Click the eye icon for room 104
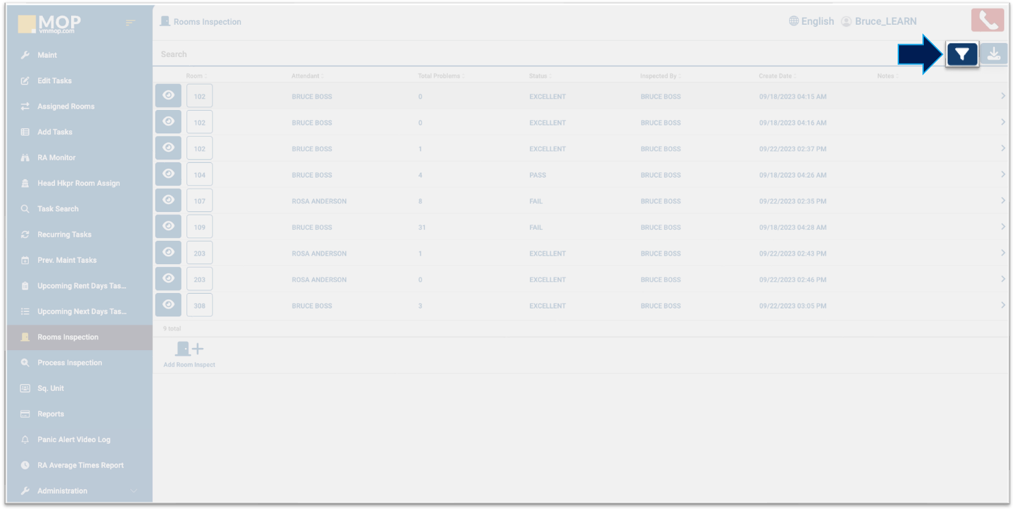The width and height of the screenshot is (1013, 509). click(168, 174)
